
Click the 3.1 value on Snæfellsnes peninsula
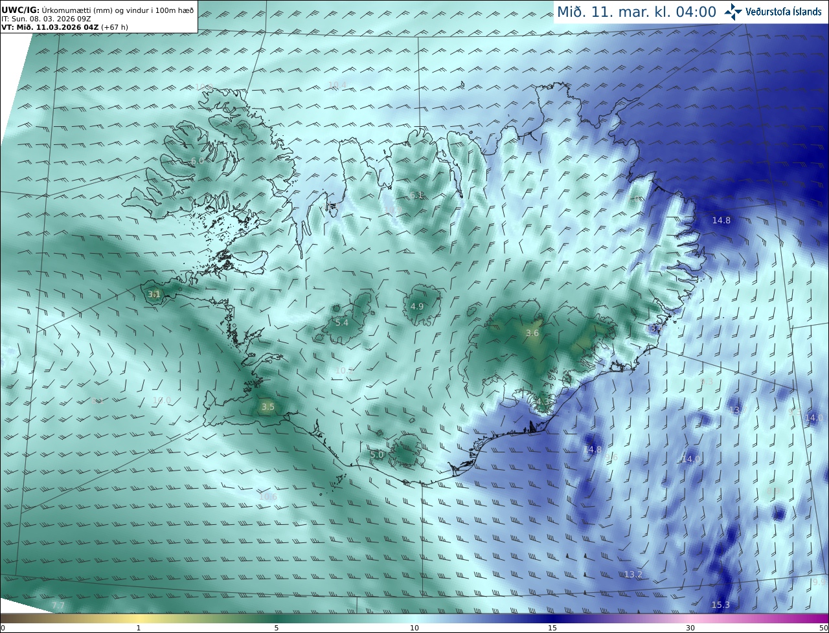(154, 294)
